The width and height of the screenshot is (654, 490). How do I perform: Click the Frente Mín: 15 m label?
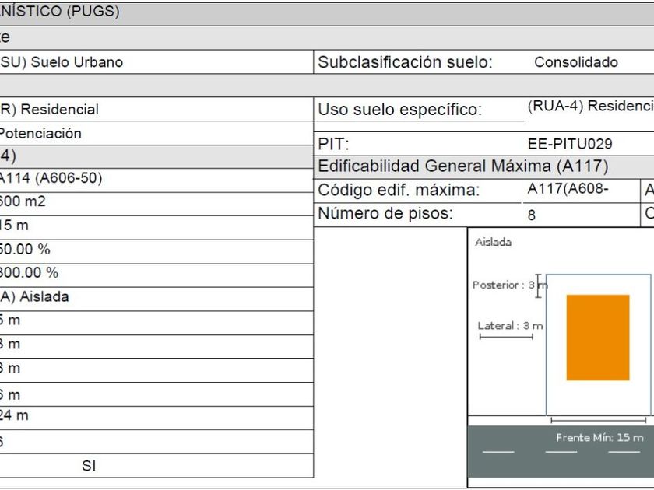coord(599,438)
